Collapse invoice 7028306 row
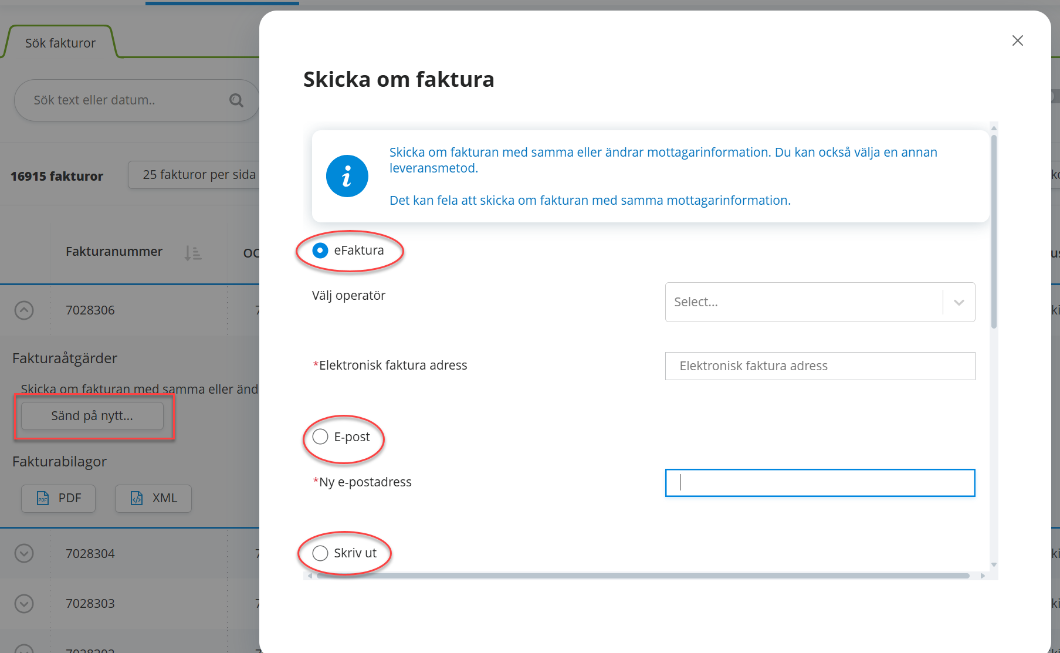 coord(24,310)
